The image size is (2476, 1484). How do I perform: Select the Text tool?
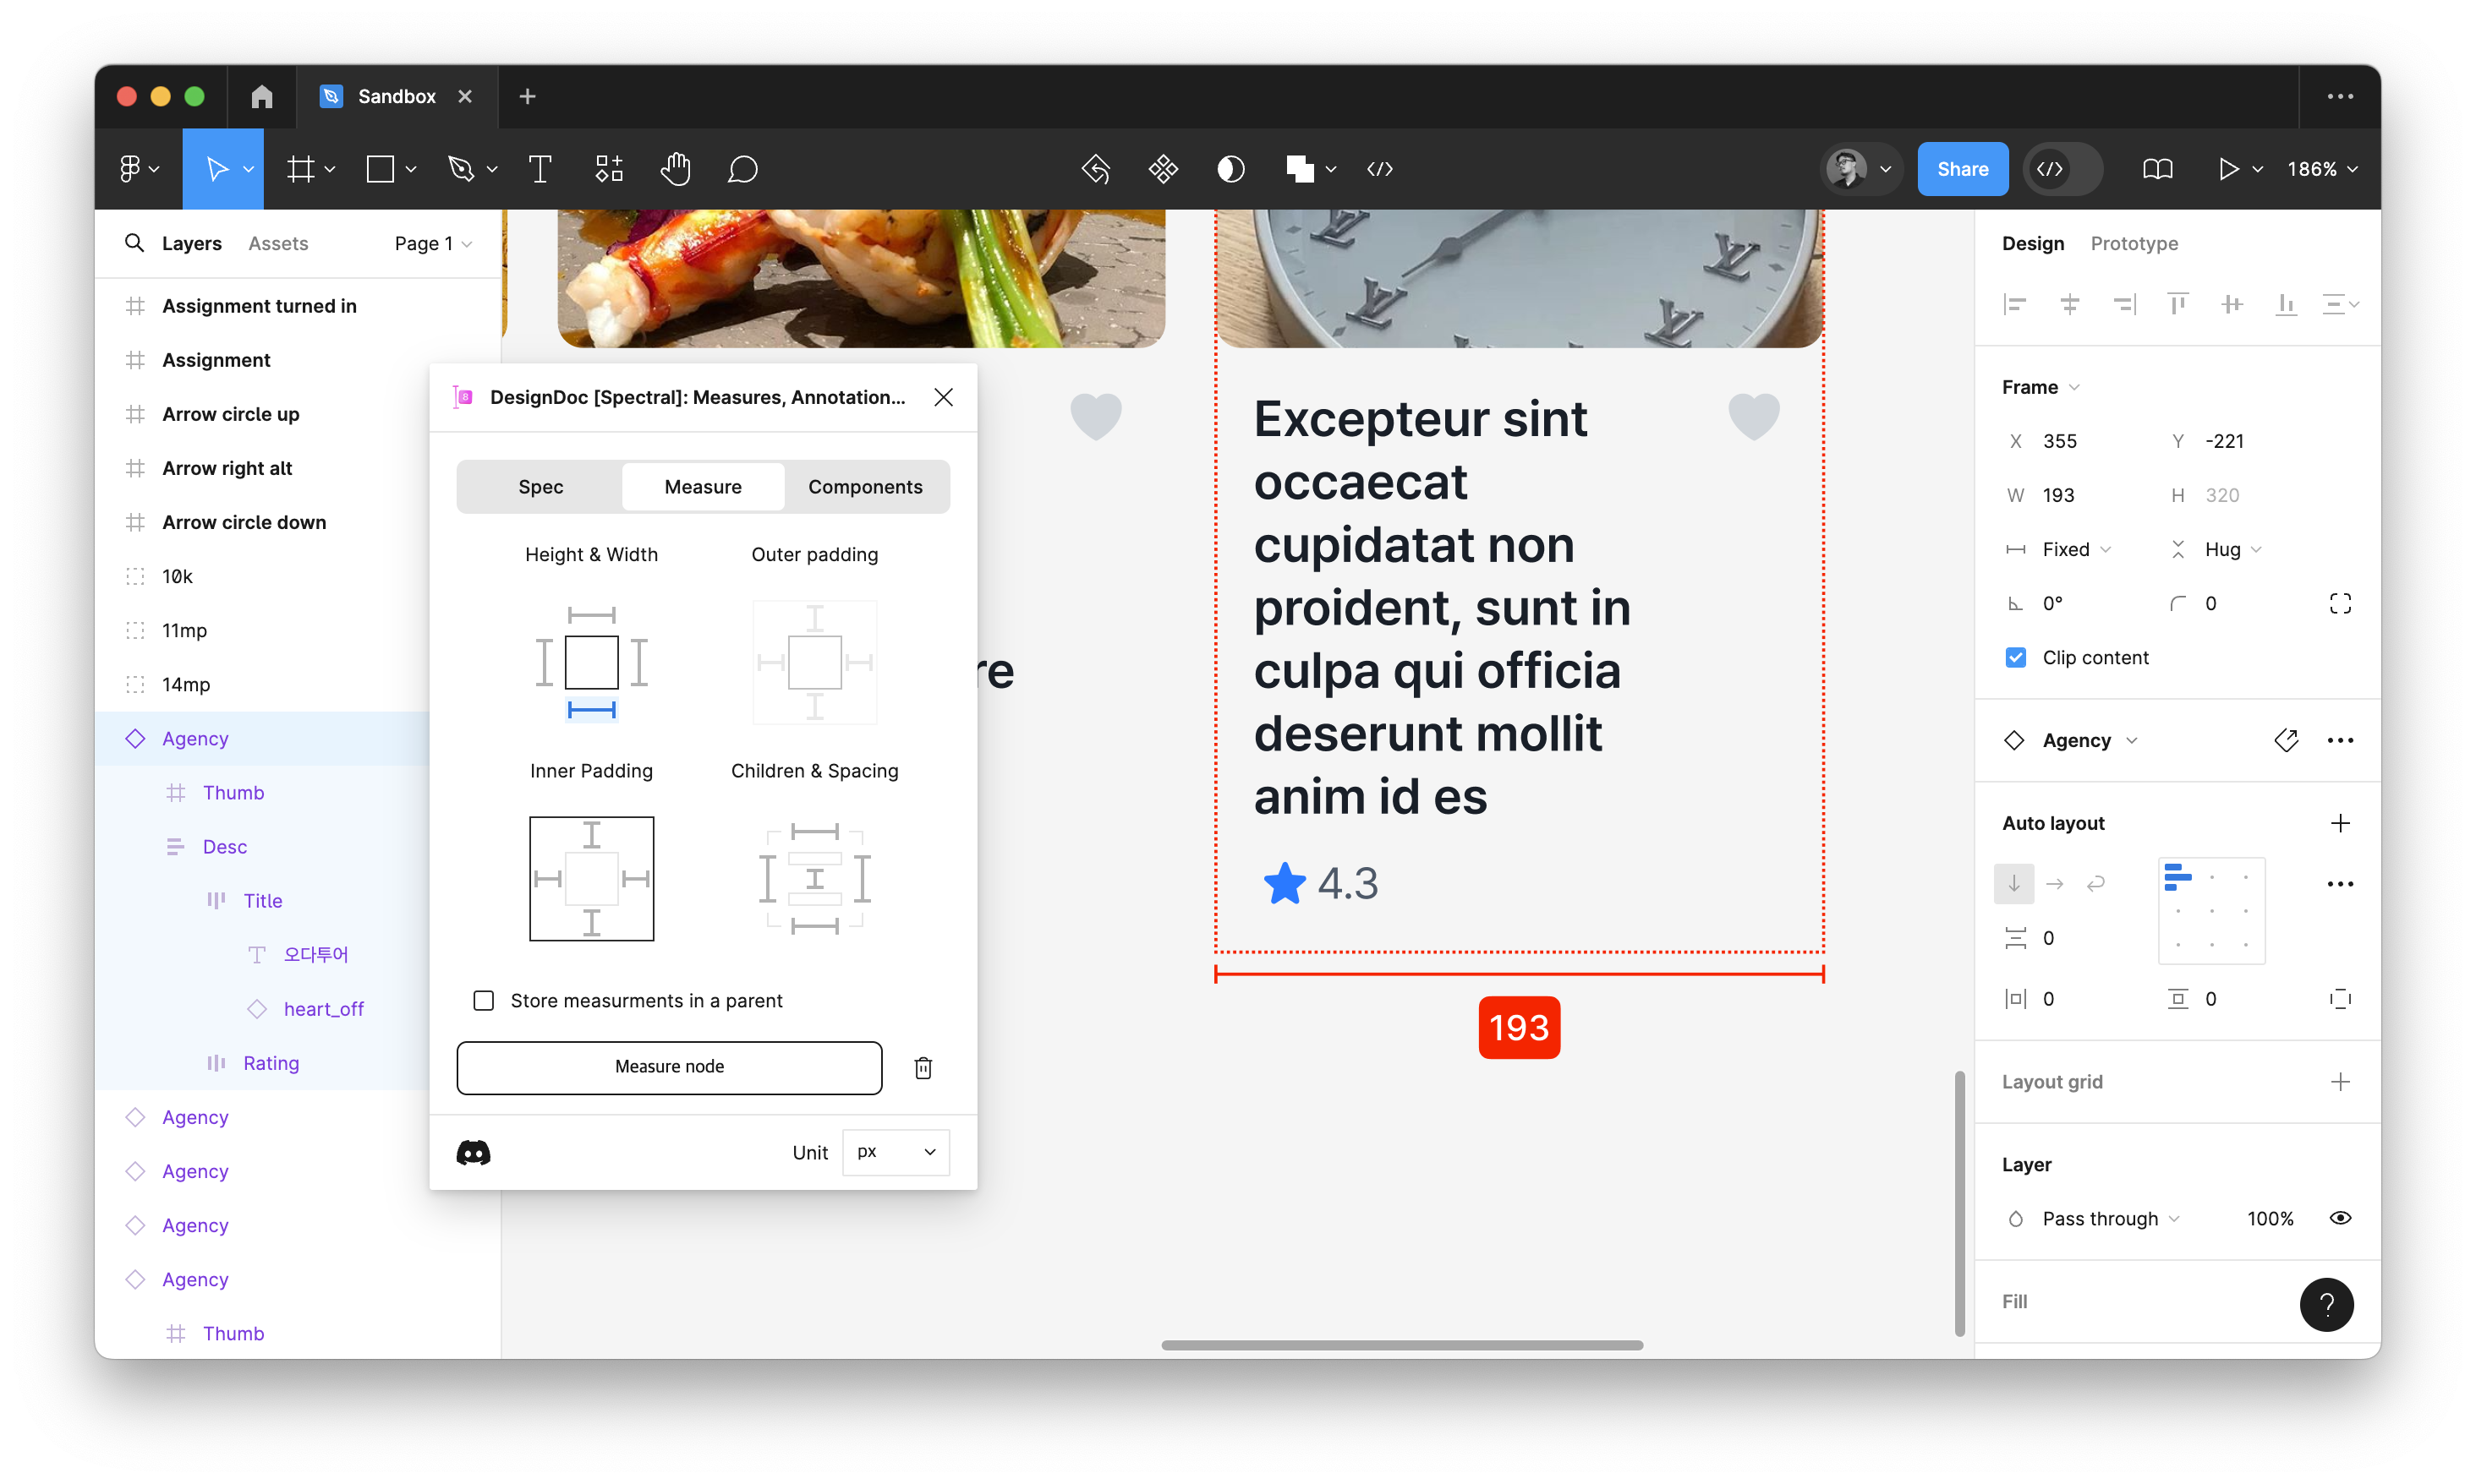pos(540,169)
